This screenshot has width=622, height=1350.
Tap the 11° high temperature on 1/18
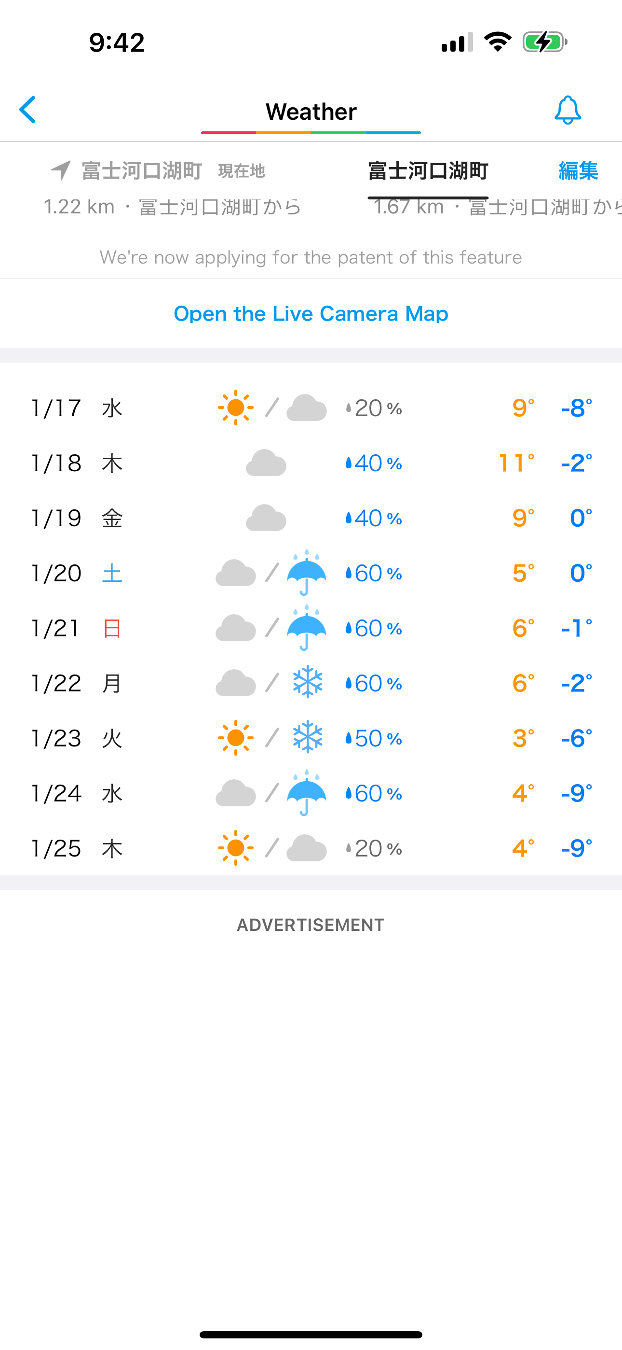(517, 463)
